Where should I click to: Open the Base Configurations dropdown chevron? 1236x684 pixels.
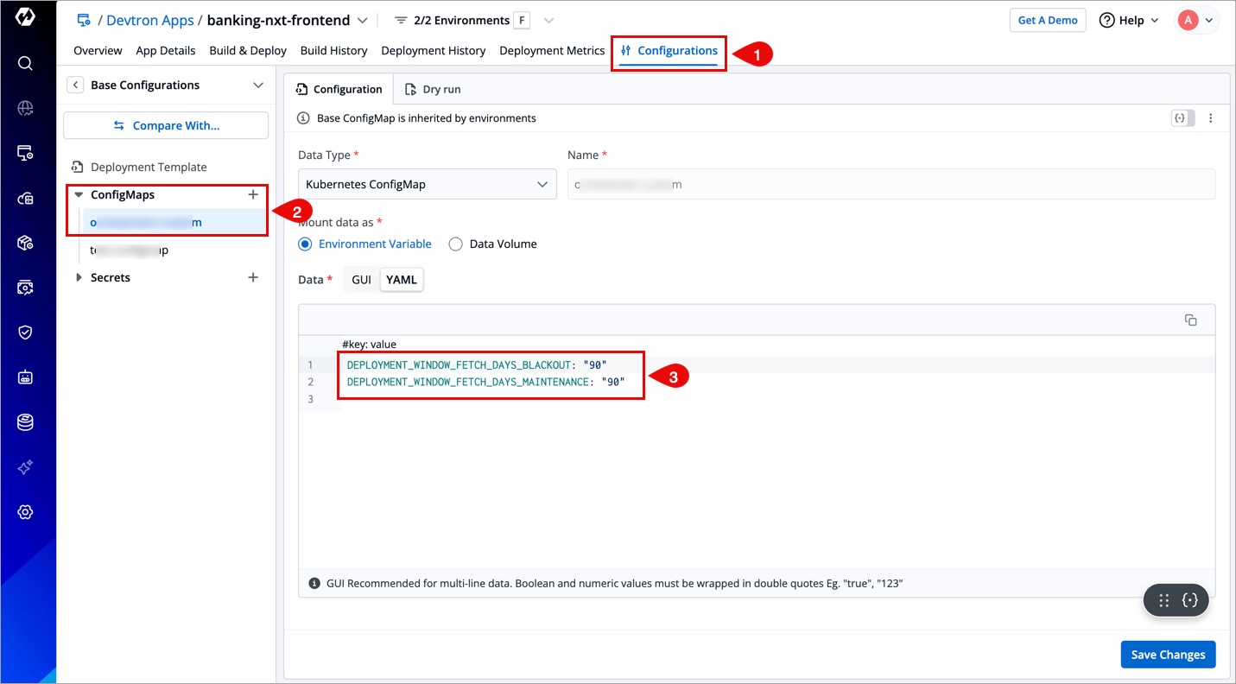click(x=257, y=85)
